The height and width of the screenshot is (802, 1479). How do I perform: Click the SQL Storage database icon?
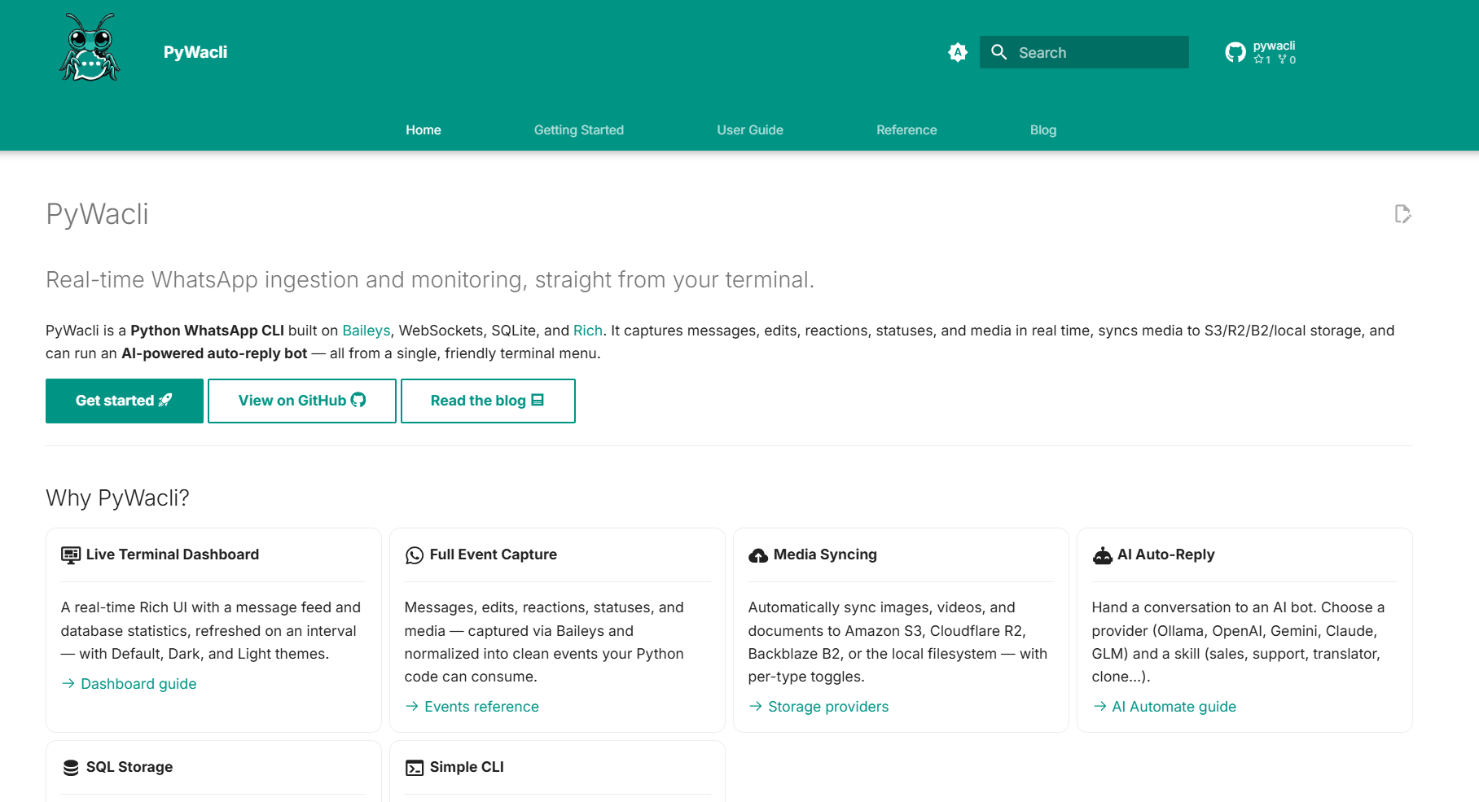click(x=71, y=768)
